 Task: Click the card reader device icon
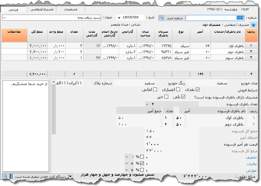click(x=11, y=176)
